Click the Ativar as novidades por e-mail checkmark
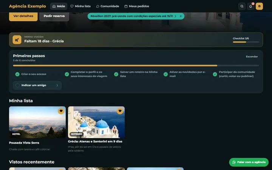The width and height of the screenshot is (272, 170). coord(166,74)
